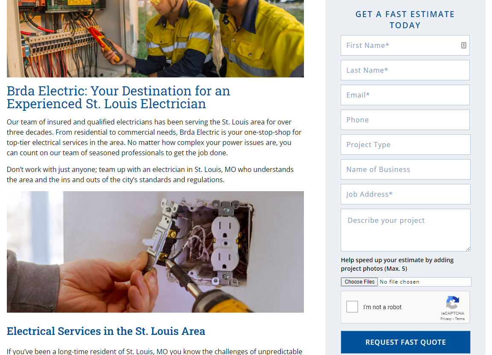Click the textarea resize handle corner
The image size is (492, 355).
(x=468, y=248)
